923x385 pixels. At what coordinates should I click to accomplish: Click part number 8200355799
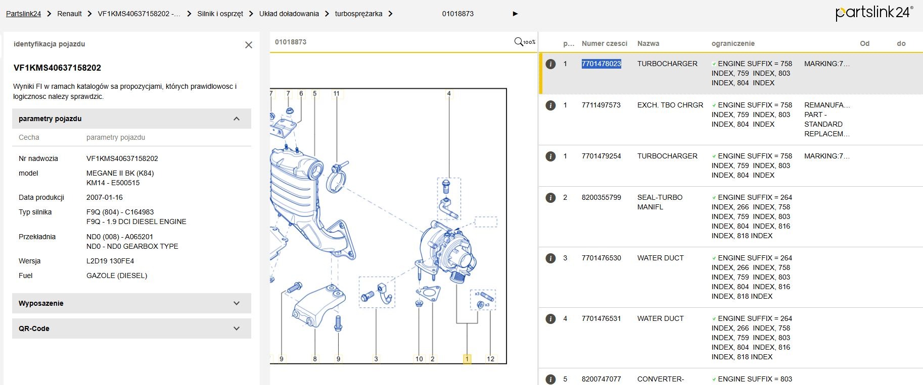point(601,197)
